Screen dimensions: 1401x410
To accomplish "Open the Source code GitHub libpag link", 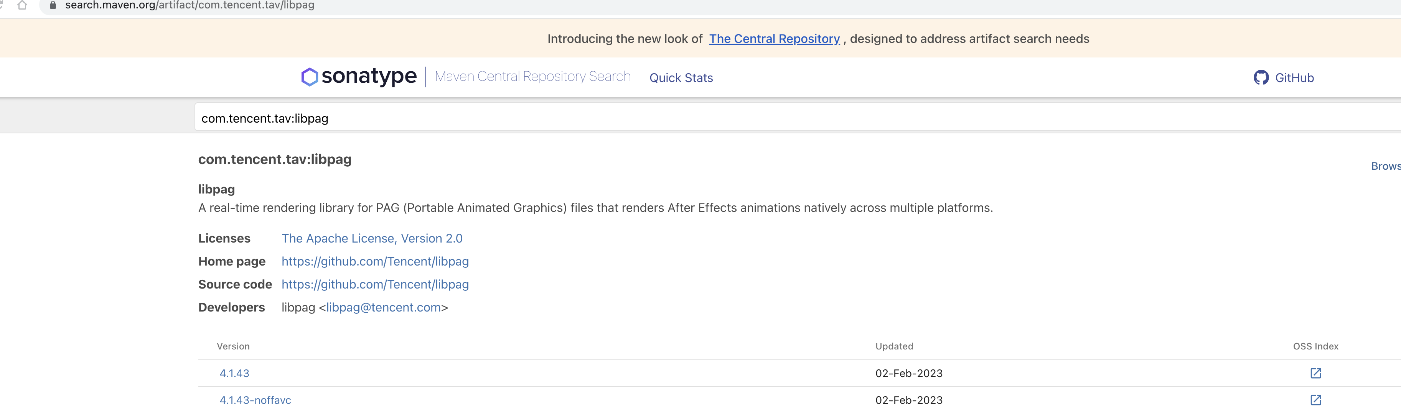I will click(x=375, y=285).
